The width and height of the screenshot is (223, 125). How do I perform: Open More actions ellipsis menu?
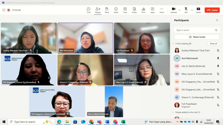point(162,10)
